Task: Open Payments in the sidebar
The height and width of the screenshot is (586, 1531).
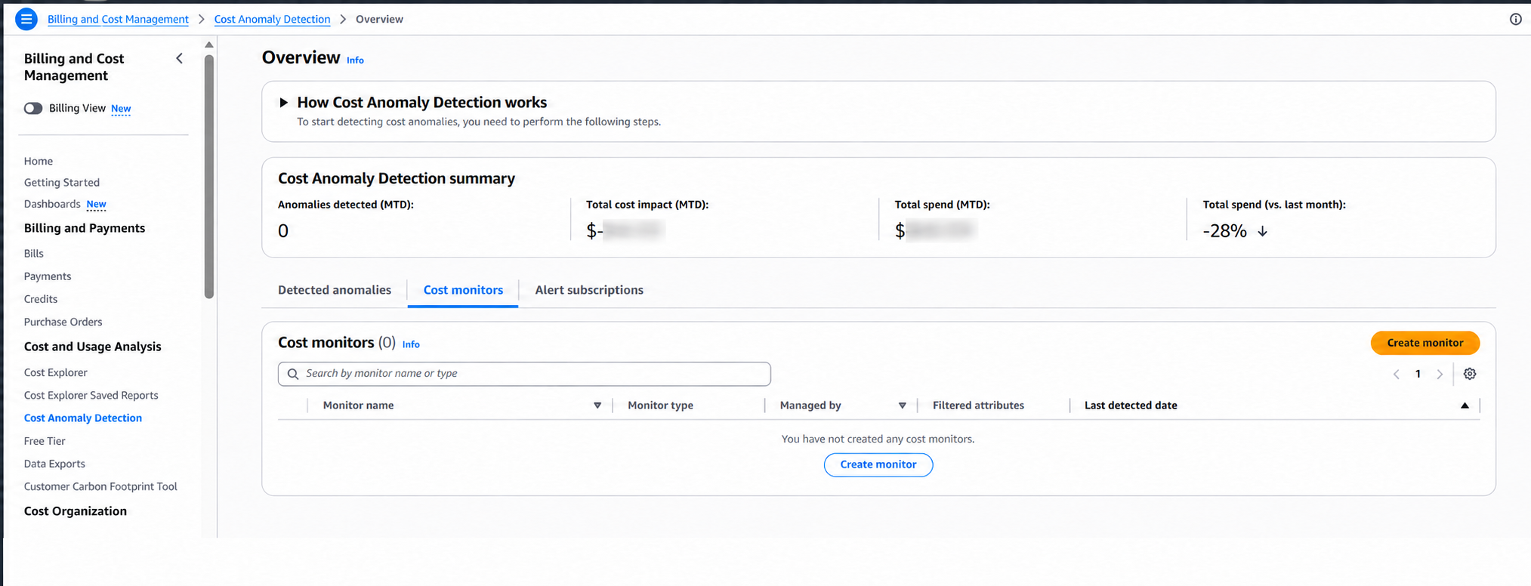Action: click(48, 276)
